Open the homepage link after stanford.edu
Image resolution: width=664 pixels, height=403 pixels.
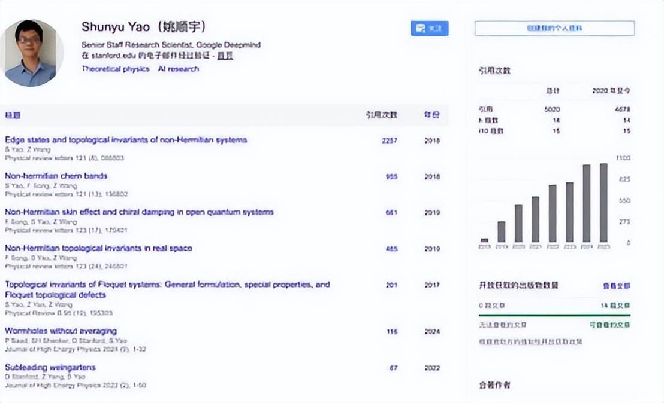tap(225, 56)
